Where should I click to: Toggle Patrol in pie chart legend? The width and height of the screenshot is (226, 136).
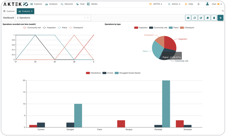coord(174,27)
